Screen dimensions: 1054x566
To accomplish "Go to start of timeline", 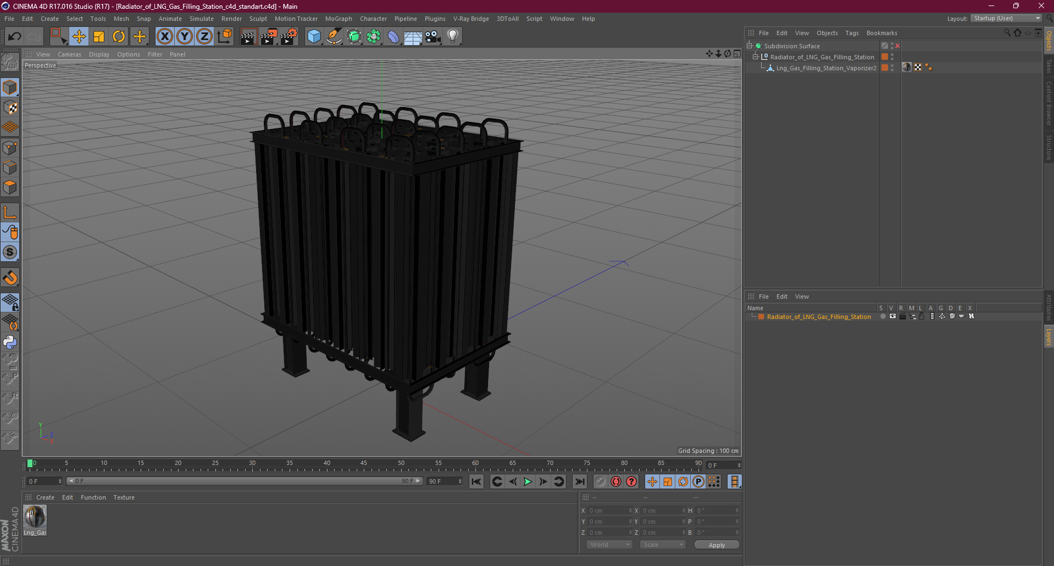I will point(476,481).
